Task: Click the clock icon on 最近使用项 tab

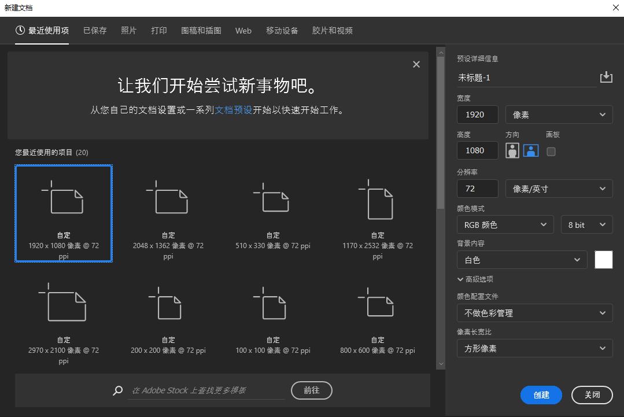Action: point(21,31)
